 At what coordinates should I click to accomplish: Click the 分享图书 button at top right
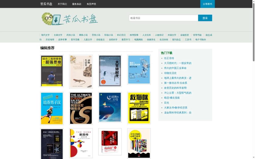(207, 4)
